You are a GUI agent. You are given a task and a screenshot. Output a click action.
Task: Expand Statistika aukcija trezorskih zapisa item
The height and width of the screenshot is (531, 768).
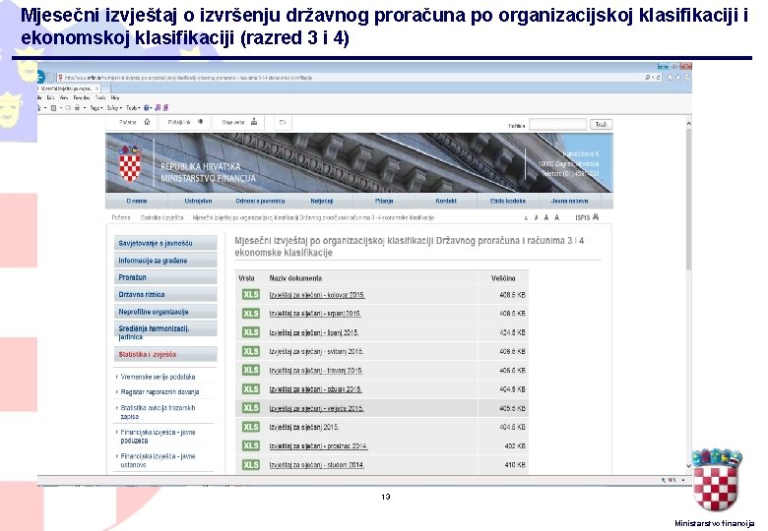coord(158,412)
